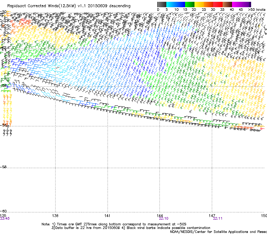Click the red 30-35 knots legend swatch

218,4
